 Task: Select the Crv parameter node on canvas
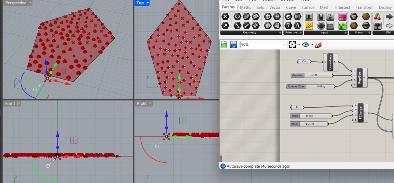point(304,62)
